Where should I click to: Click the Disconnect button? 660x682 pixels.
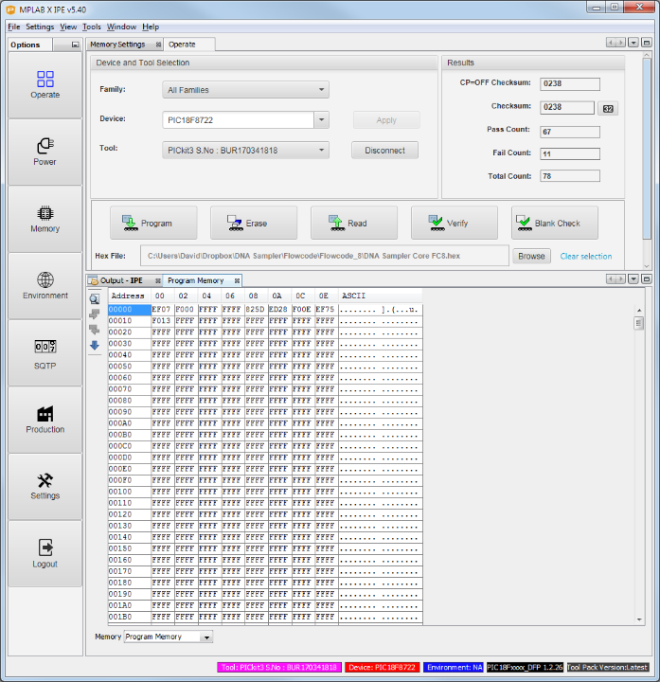pos(384,150)
